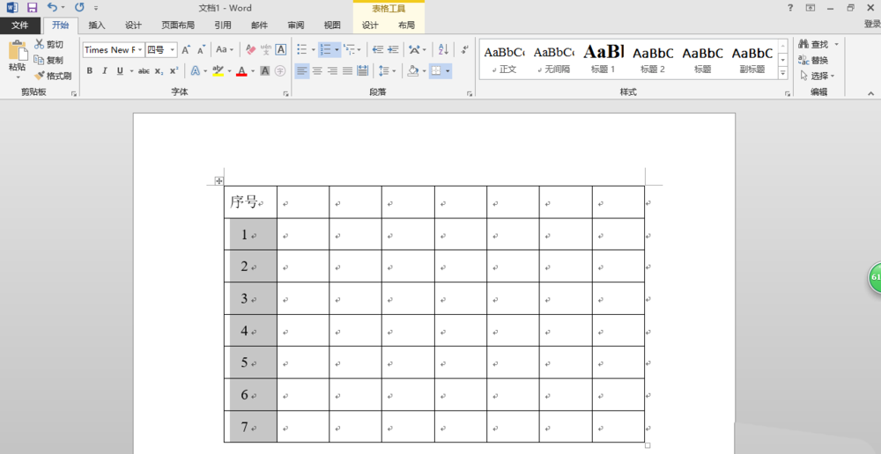Open the font name dropdown
881x454 pixels.
[140, 50]
